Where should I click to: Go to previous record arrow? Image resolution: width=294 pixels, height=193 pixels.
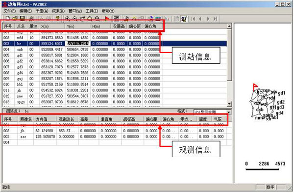coord(200,19)
